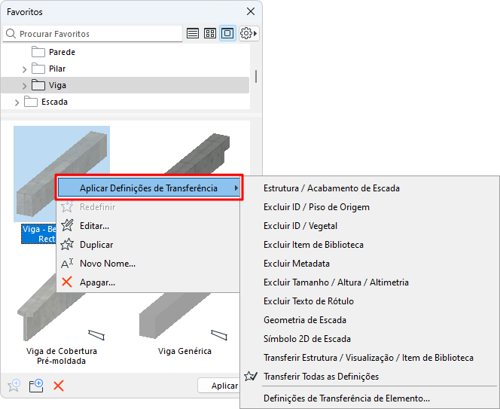Image resolution: width=500 pixels, height=409 pixels.
Task: Select Geometria de Escada option
Action: click(x=370, y=320)
